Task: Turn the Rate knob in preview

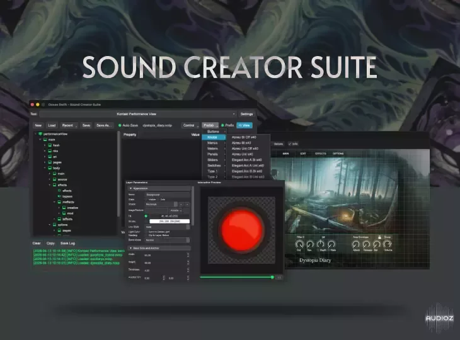Action: click(x=331, y=244)
